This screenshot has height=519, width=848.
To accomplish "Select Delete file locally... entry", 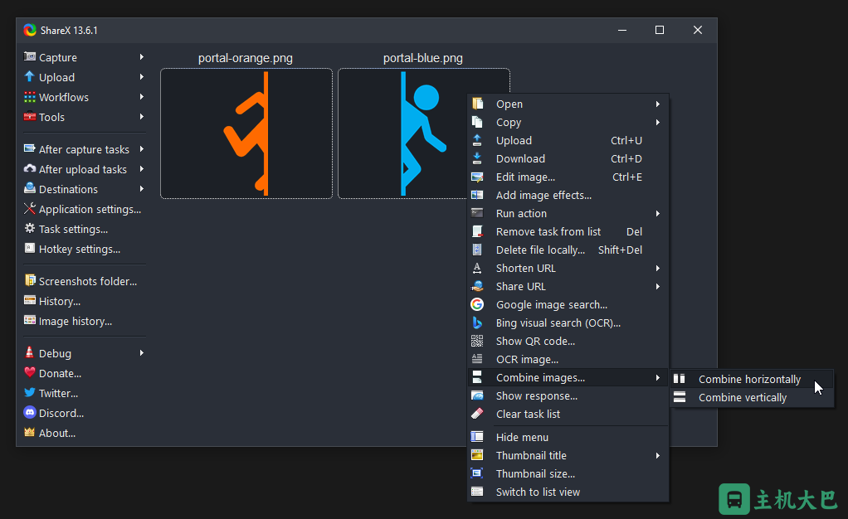I will (x=568, y=250).
